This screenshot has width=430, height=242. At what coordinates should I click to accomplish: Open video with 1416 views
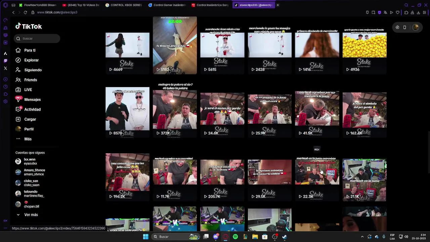tap(317, 45)
